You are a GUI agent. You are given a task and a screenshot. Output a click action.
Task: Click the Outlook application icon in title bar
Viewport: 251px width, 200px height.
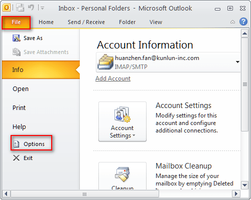click(x=7, y=7)
